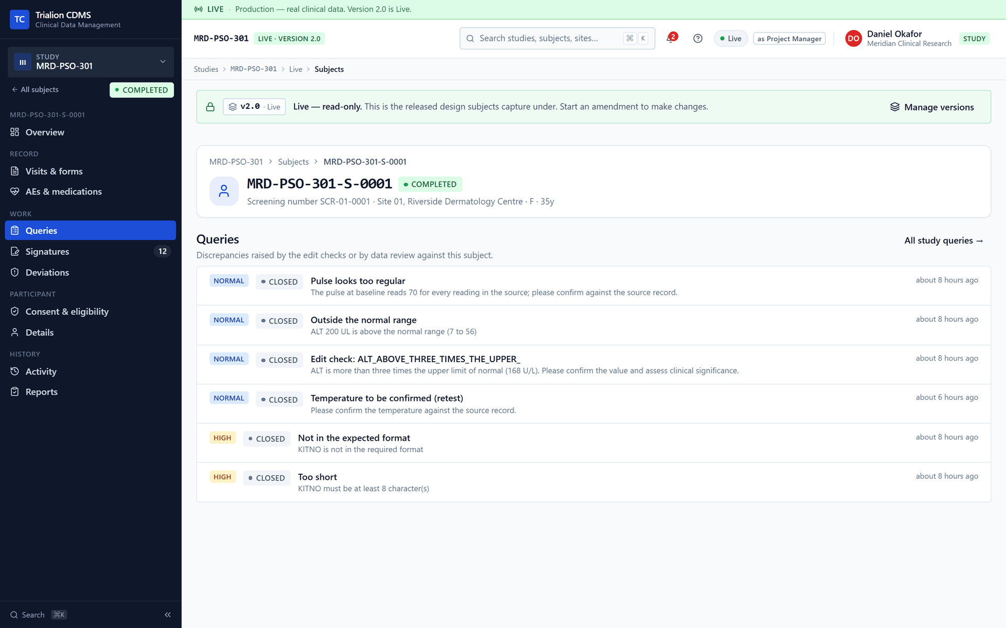Collapse the sidebar with double chevron icon
The height and width of the screenshot is (628, 1006).
click(x=168, y=614)
